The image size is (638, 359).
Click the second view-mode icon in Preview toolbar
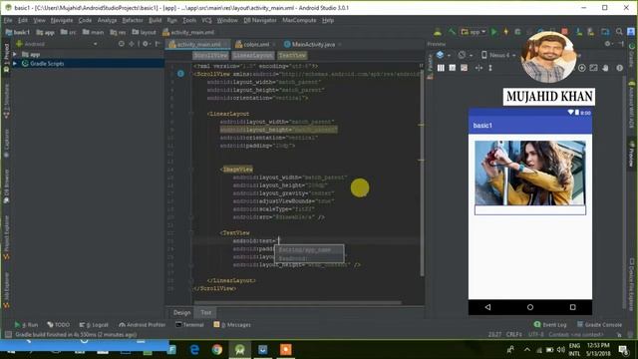(452, 68)
